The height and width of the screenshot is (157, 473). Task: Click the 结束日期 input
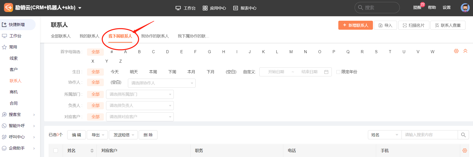[309, 72]
